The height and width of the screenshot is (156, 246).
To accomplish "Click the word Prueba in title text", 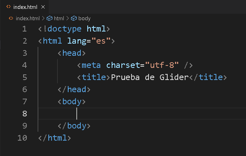I will point(125,78).
